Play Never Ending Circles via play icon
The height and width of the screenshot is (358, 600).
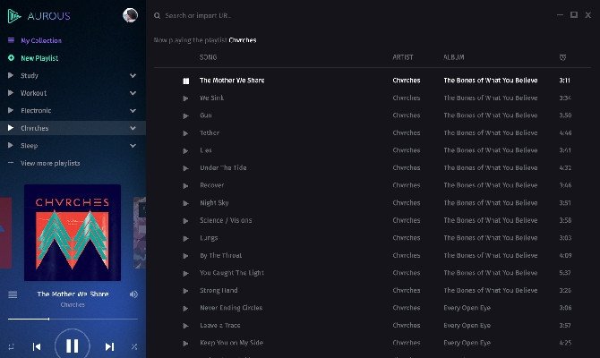point(185,308)
